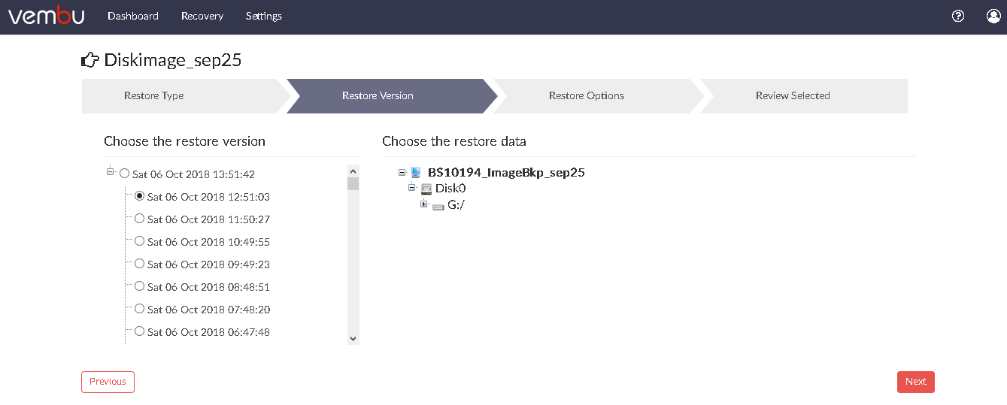Open the help question mark icon
This screenshot has height=405, width=1007.
point(958,16)
